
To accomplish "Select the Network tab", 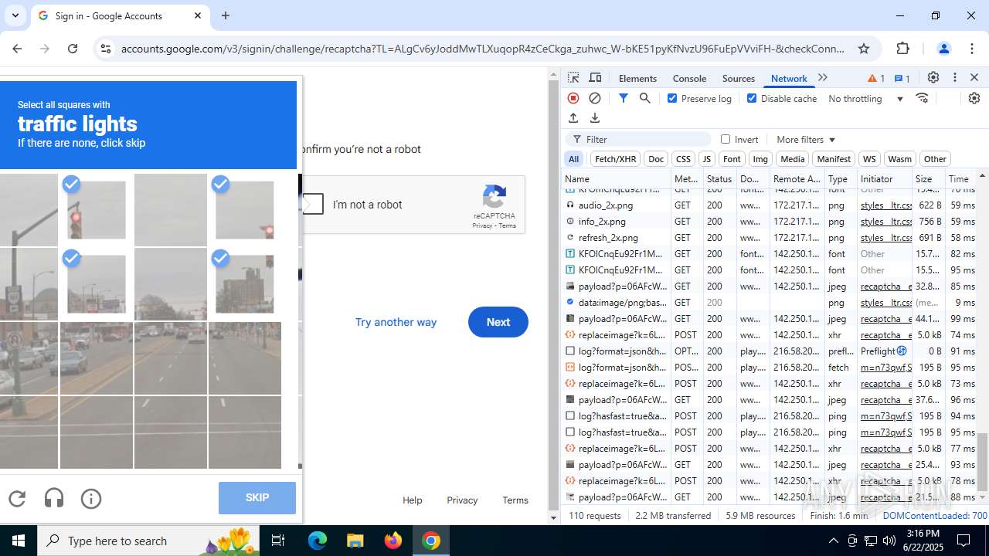I will 789,78.
